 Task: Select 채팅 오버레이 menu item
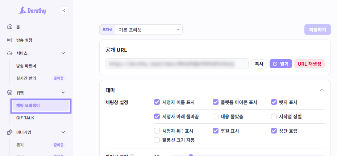click(x=41, y=106)
